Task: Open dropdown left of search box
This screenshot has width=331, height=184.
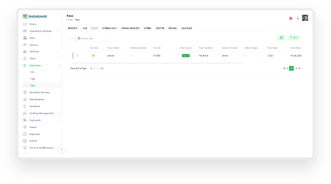Action: 72,38
